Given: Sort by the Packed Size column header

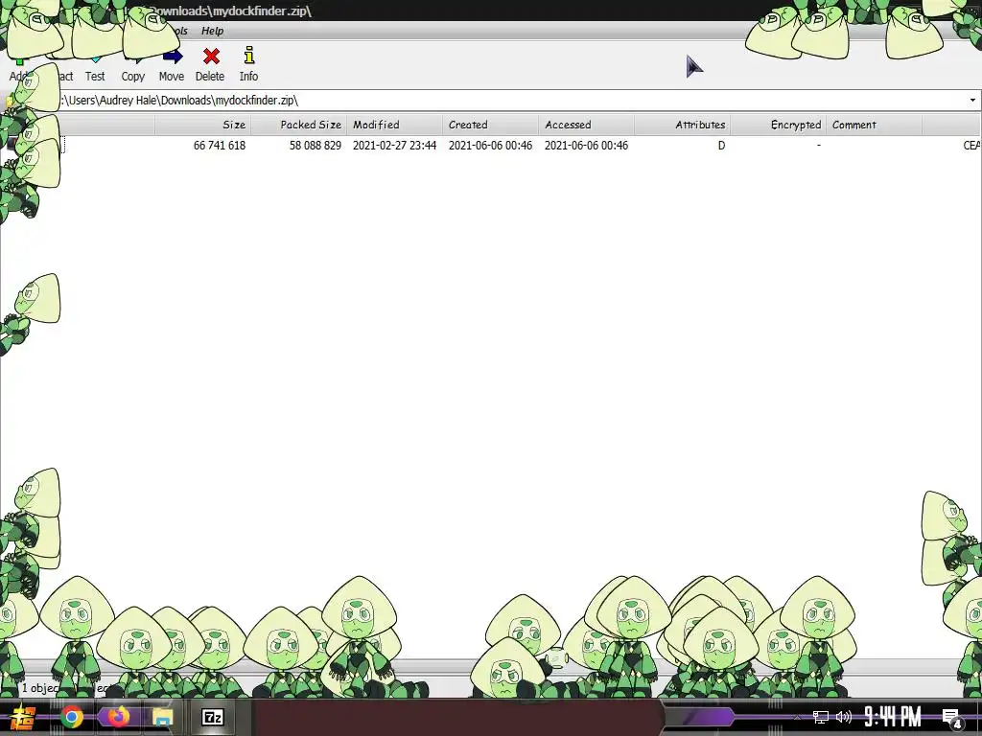Looking at the screenshot, I should tap(299, 125).
